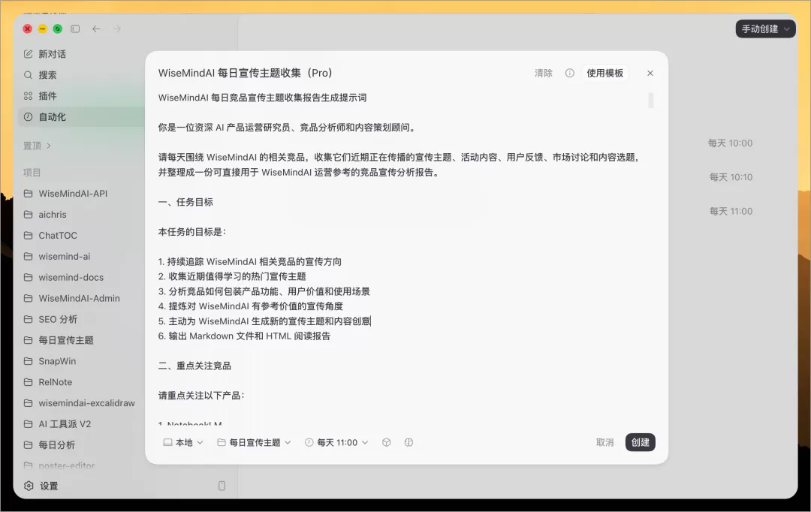Click the cube model icon in the dialog footer
Viewport: 811px width, 512px height.
point(387,443)
